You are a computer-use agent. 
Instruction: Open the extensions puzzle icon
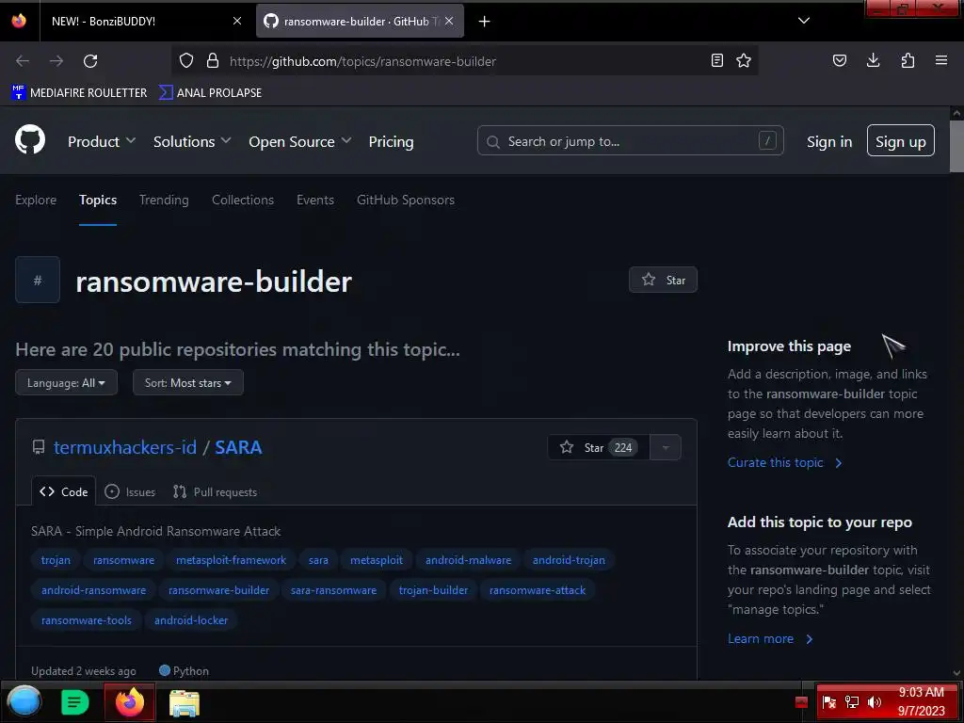[908, 60]
